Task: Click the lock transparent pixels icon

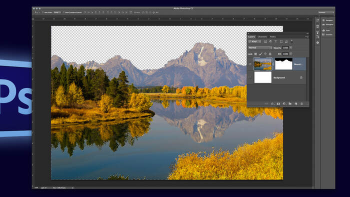Action: pos(255,54)
